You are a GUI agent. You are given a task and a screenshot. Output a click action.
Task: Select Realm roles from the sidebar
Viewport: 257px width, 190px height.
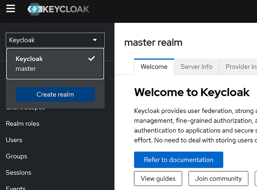(x=22, y=123)
